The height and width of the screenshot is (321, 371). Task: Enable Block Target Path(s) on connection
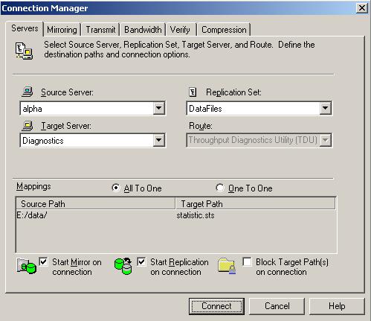pos(247,261)
